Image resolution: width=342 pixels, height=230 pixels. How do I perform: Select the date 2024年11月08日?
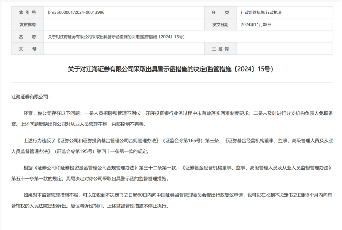(x=256, y=25)
